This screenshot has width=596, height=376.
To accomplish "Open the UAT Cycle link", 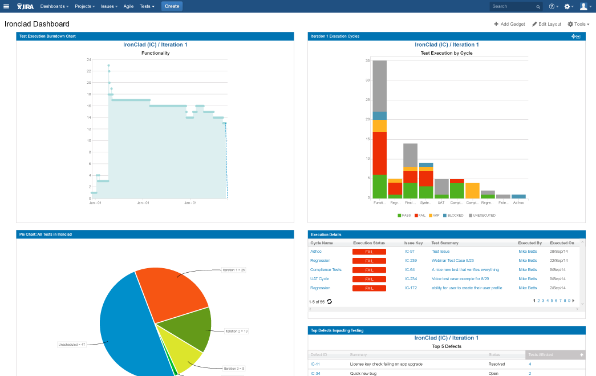I will pos(319,278).
